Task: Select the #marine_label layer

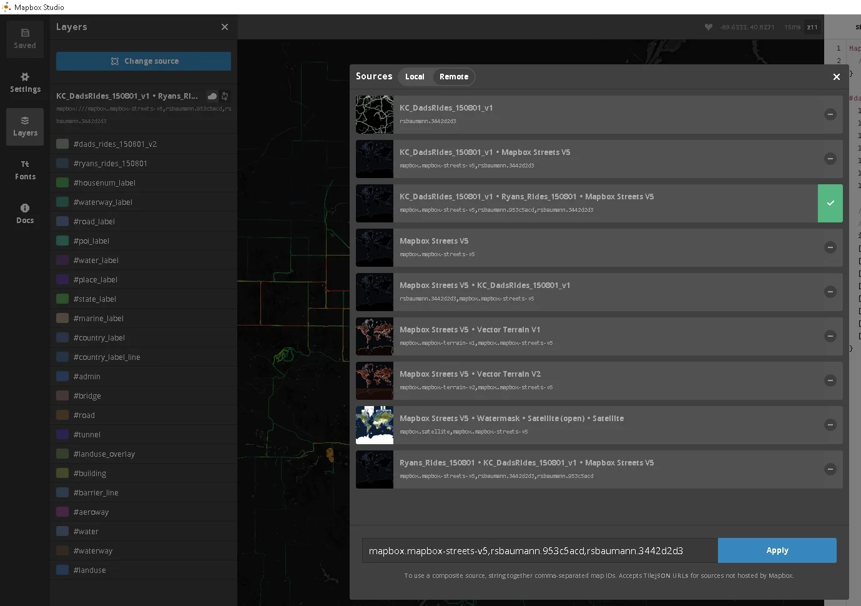Action: pos(144,318)
